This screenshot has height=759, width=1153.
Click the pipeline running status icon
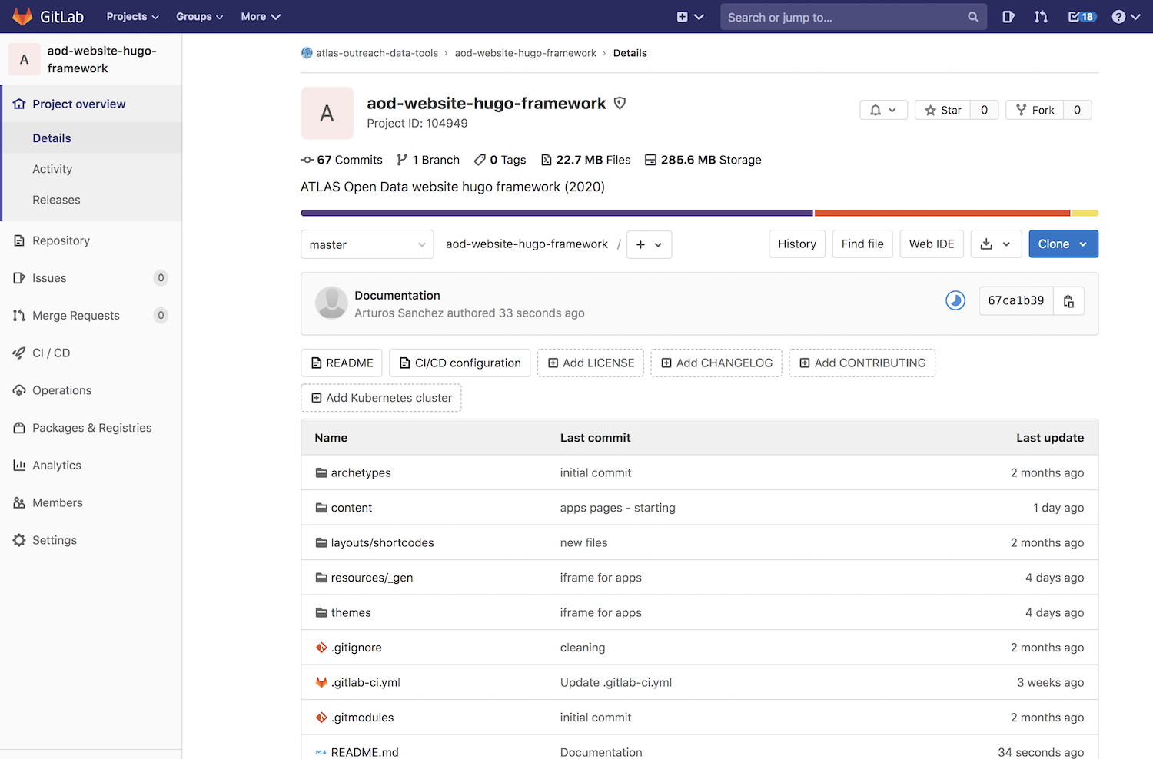(955, 300)
